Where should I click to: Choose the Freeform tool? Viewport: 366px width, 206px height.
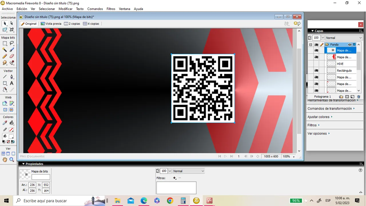coord(5,90)
